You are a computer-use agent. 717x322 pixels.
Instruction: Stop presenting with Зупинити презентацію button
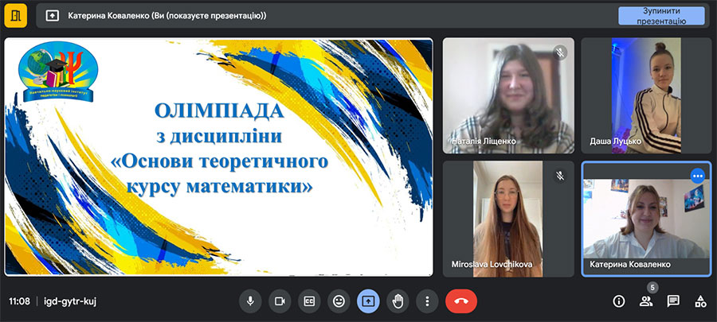(661, 16)
